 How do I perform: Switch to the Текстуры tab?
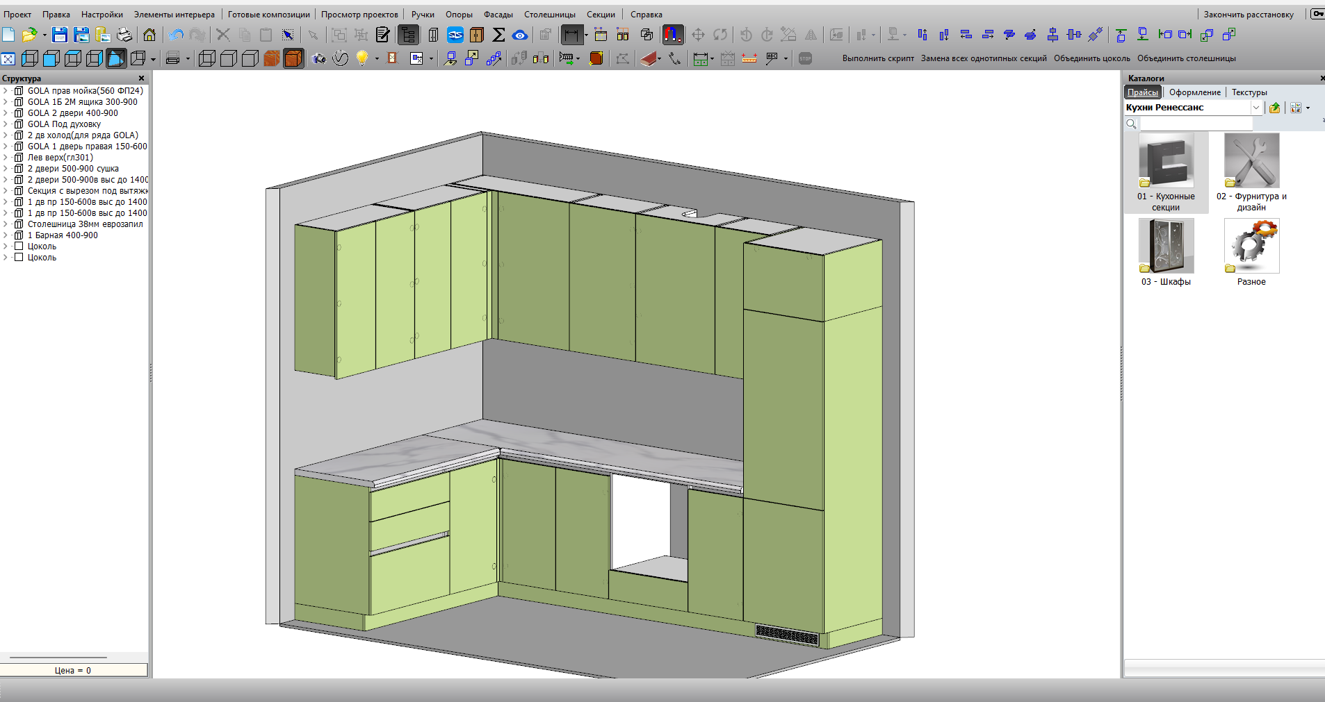tap(1249, 92)
